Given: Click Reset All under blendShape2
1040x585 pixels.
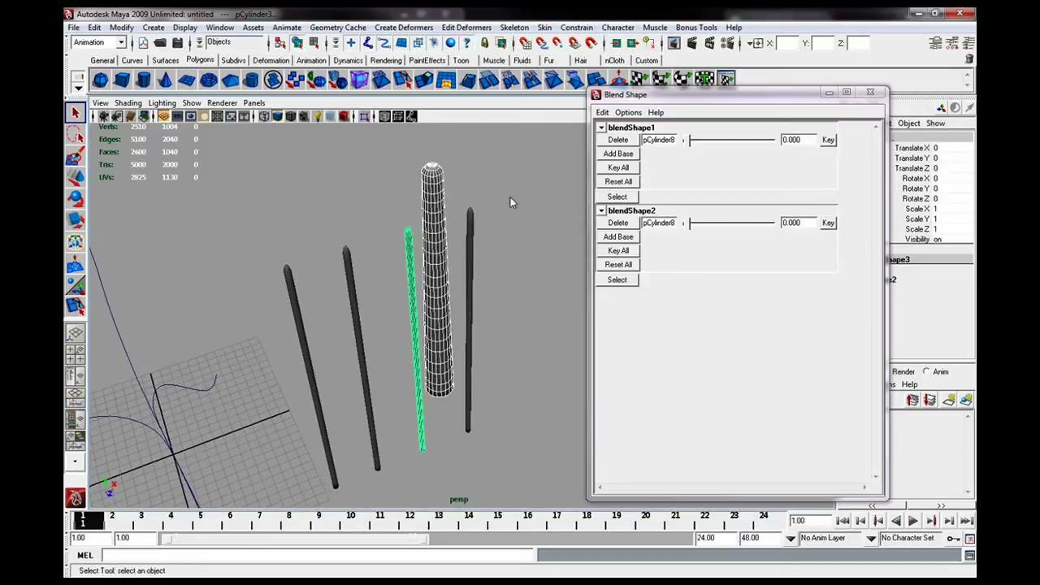Looking at the screenshot, I should pos(617,264).
